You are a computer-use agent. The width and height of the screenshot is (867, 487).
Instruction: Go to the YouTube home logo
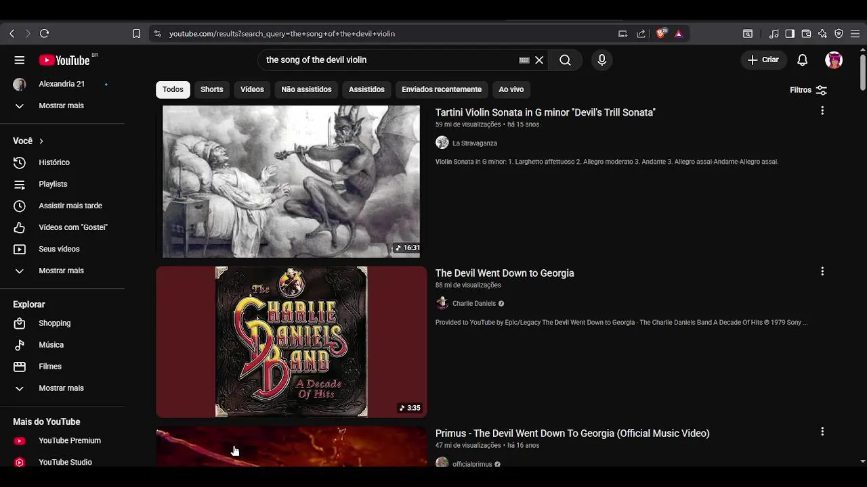tap(64, 60)
